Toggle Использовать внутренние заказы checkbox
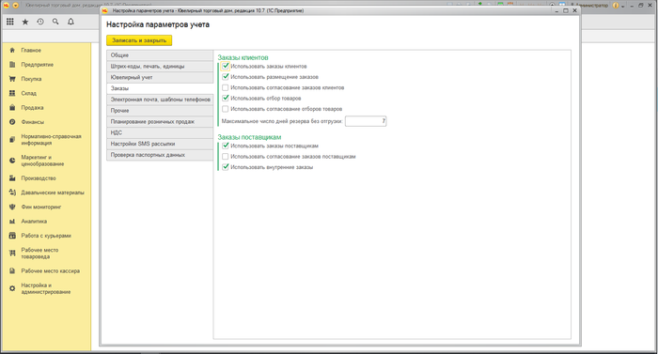 tap(226, 167)
